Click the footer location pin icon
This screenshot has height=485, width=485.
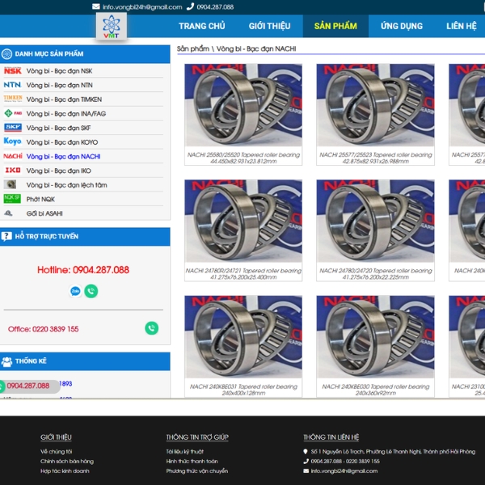coord(306,452)
